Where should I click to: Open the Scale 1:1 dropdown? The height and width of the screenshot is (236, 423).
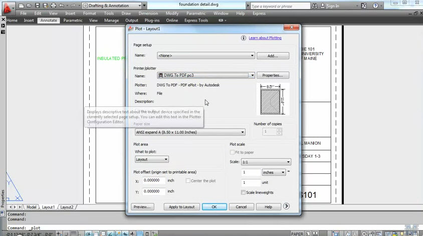tap(266, 162)
